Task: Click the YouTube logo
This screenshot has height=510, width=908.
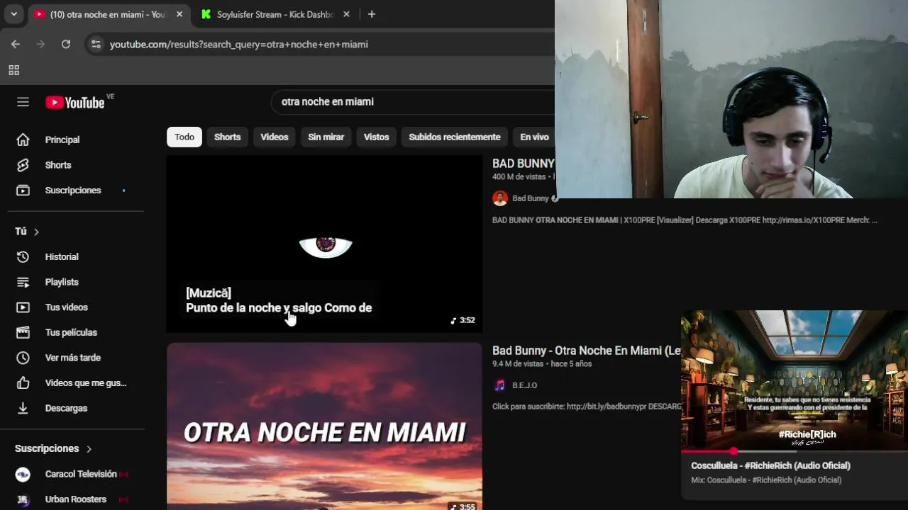Action: point(75,103)
